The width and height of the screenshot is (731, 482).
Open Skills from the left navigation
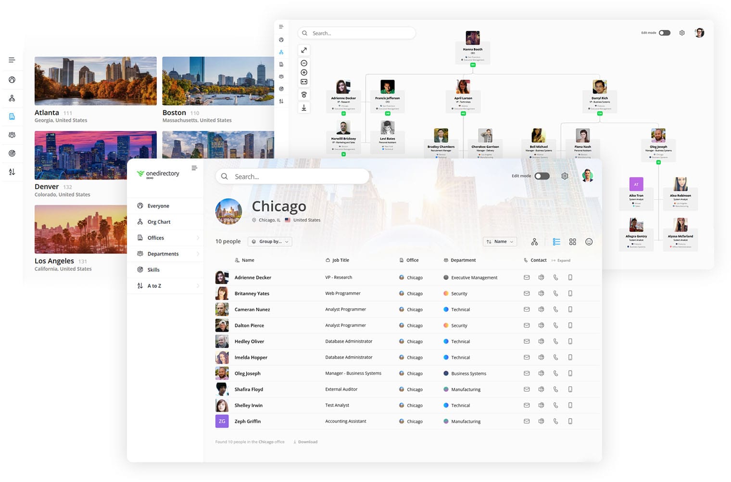(153, 269)
